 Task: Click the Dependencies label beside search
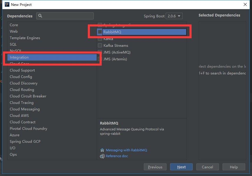(20, 16)
